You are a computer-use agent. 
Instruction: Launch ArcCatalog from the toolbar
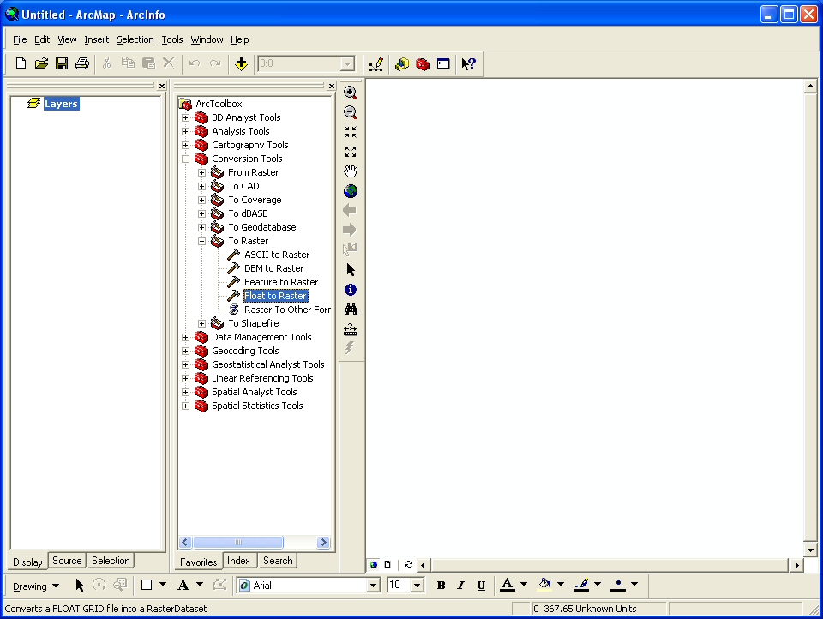pos(402,63)
